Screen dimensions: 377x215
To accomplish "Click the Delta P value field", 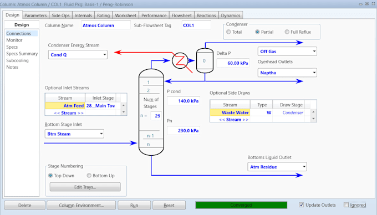I will 233,63.
